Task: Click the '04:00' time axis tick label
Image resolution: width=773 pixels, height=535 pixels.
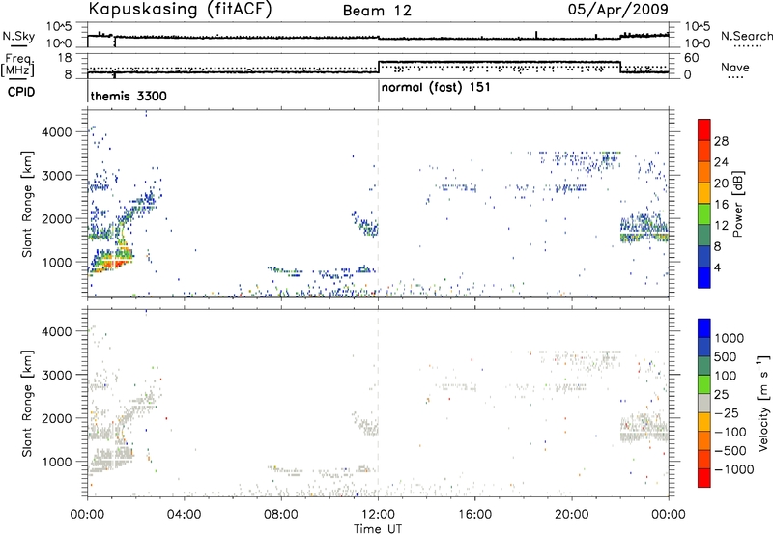Action: 184,515
